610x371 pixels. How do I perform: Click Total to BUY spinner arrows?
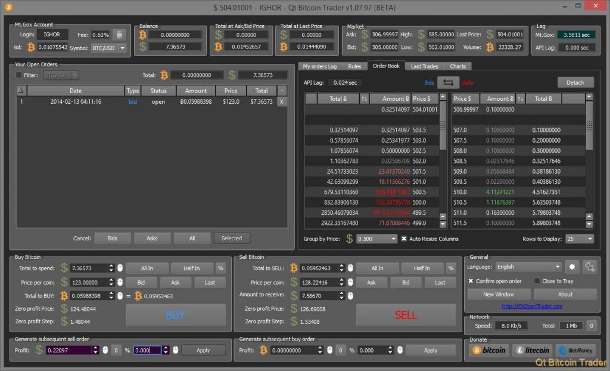pos(111,296)
